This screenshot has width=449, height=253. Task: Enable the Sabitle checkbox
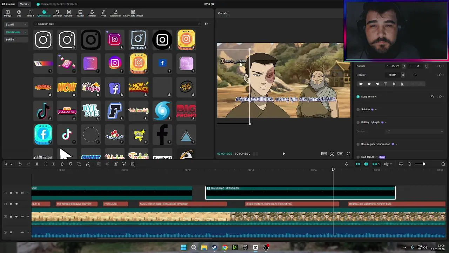tap(358, 110)
